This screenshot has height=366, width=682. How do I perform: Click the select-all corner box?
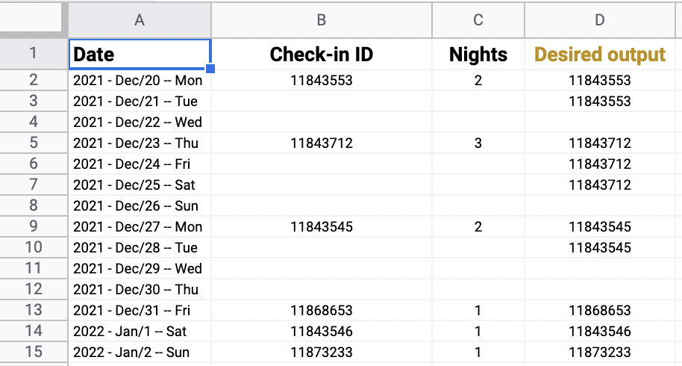click(31, 17)
